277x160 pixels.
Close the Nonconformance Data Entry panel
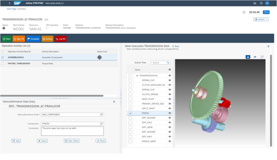(114, 102)
